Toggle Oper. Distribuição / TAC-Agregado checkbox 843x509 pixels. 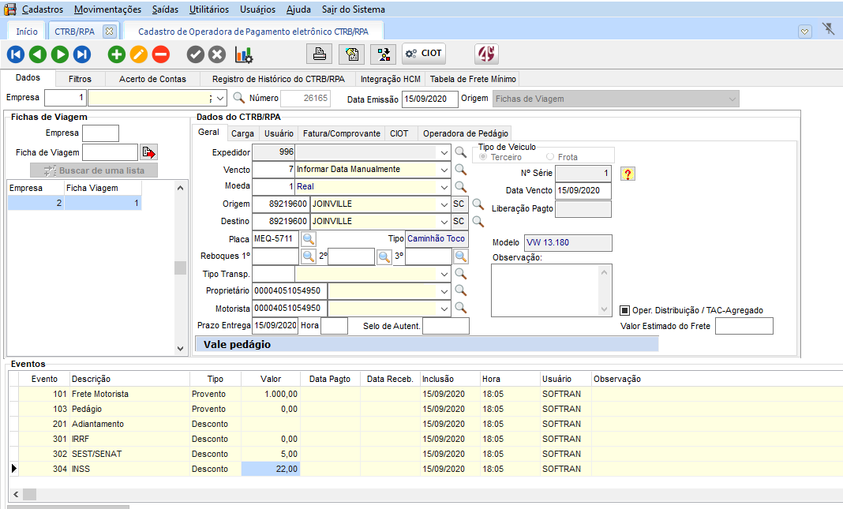pyautogui.click(x=624, y=310)
